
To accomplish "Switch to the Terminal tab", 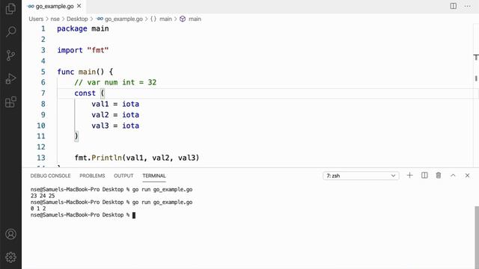I will (x=154, y=176).
